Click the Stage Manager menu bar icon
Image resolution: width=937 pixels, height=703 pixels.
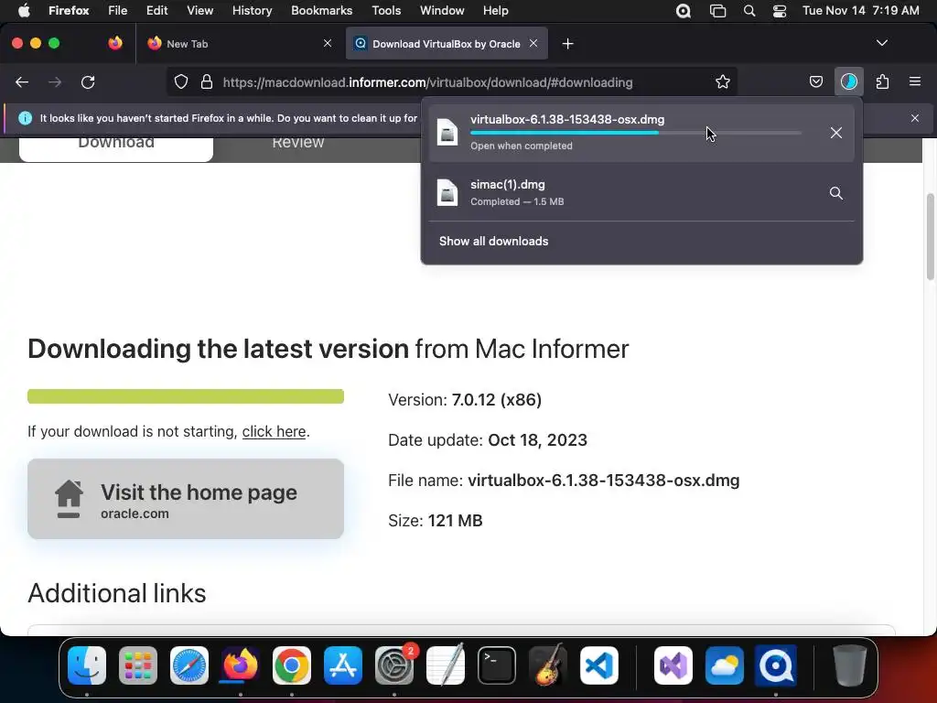coord(717,10)
